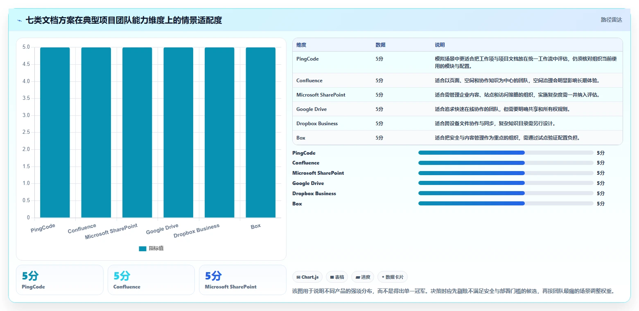Click the Google Drive progress bar
This screenshot has height=311, width=639.
coord(506,183)
